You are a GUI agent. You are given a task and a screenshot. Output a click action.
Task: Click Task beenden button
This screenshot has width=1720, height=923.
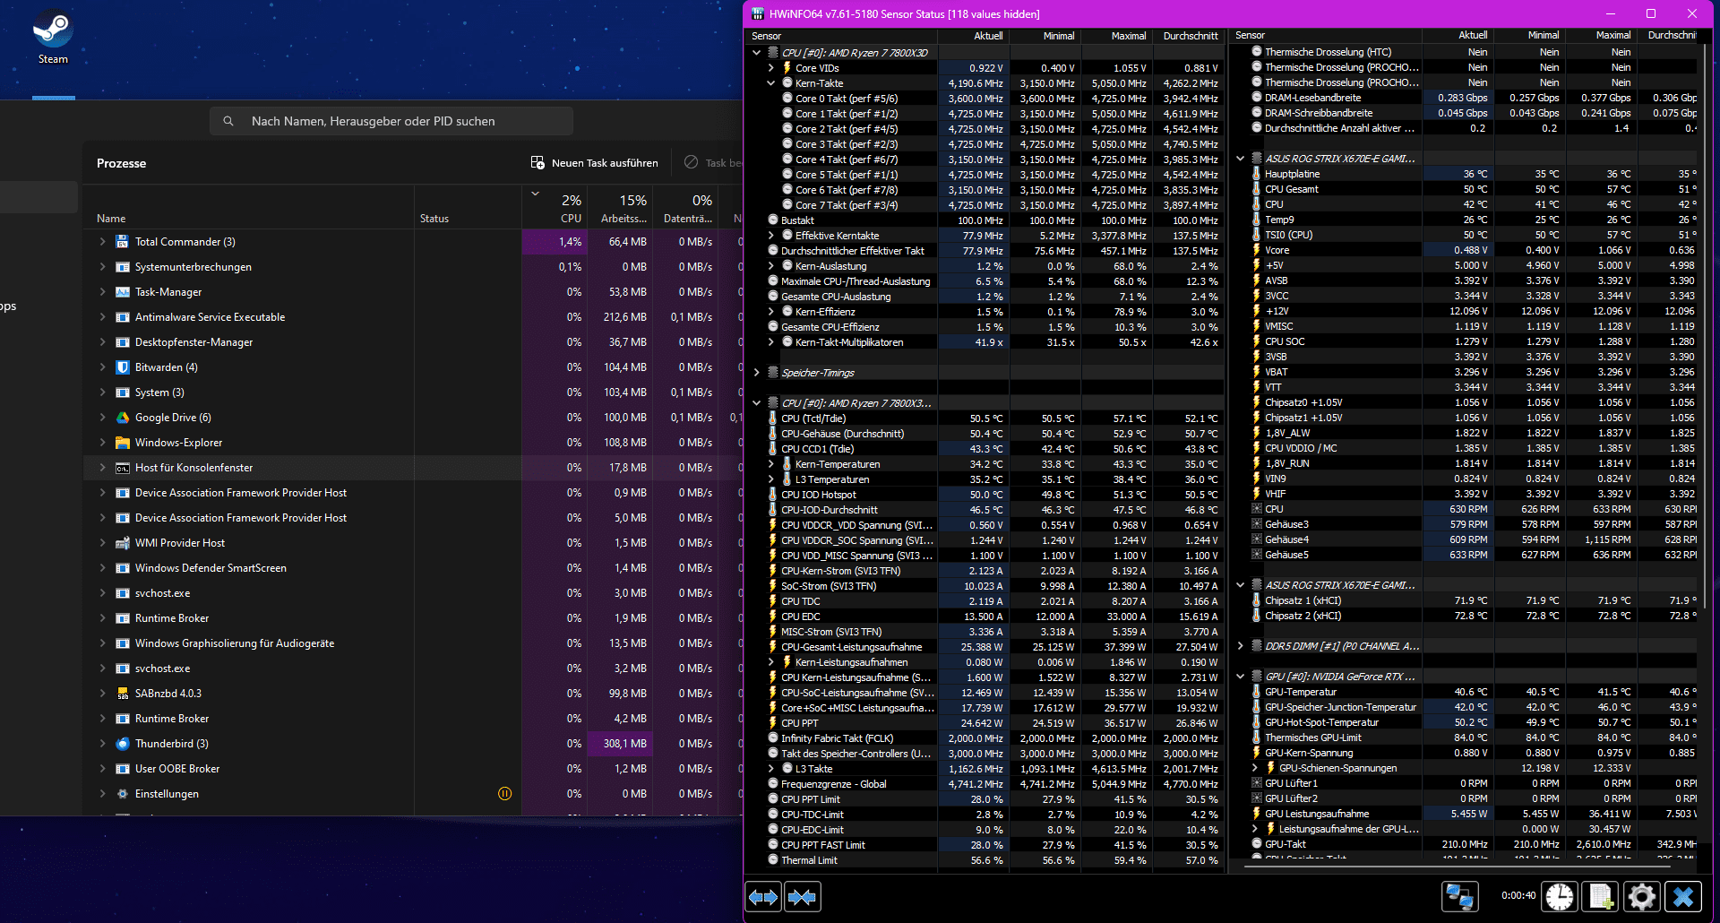click(713, 163)
